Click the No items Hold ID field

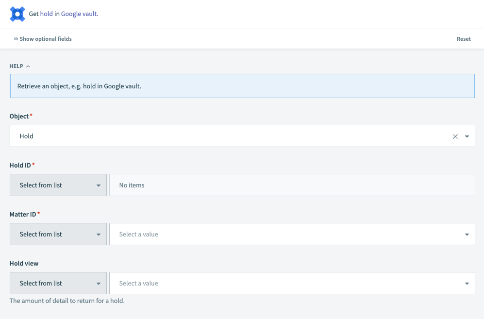click(291, 185)
